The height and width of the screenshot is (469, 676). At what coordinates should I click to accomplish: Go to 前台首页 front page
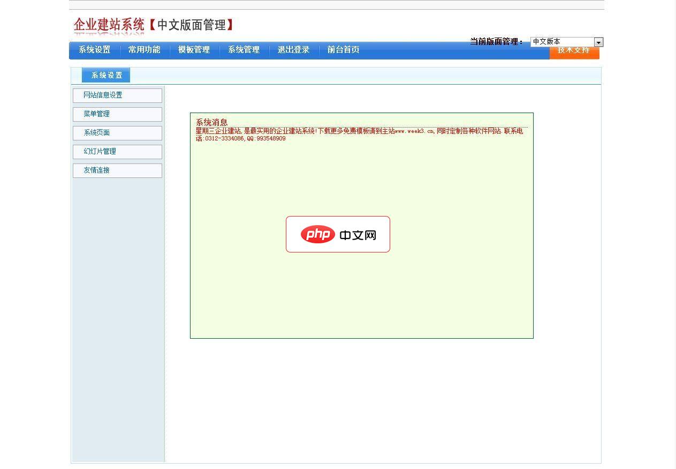[x=344, y=50]
